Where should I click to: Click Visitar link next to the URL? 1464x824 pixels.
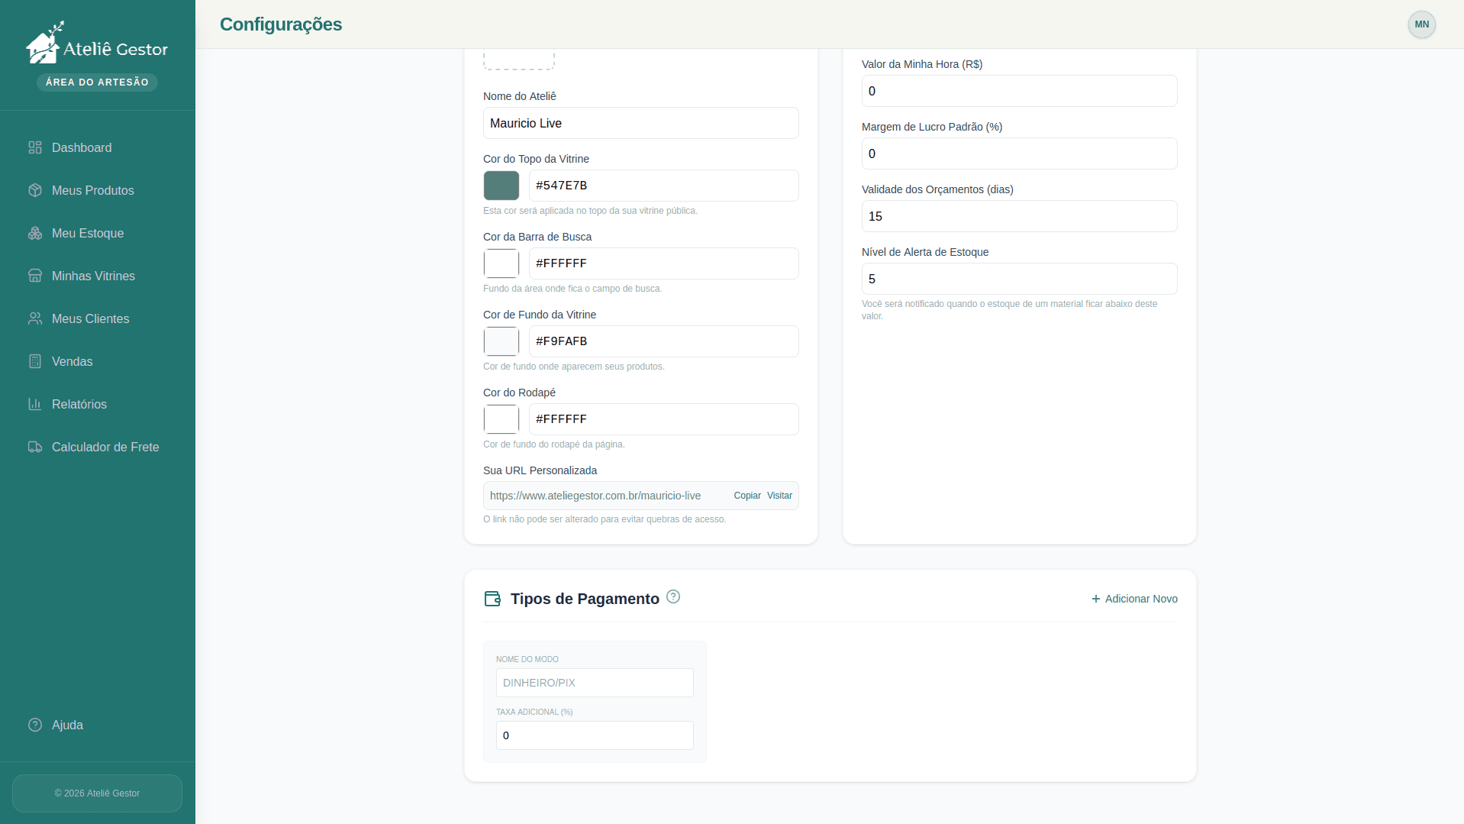point(779,496)
